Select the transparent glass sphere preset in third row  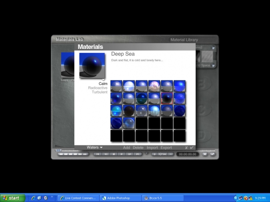click(142, 111)
